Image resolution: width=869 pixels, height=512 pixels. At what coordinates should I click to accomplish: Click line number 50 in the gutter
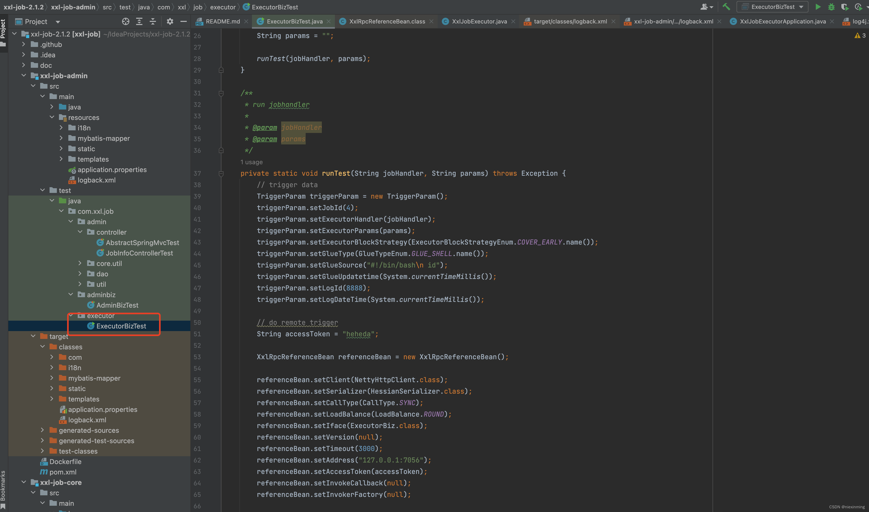coord(197,322)
